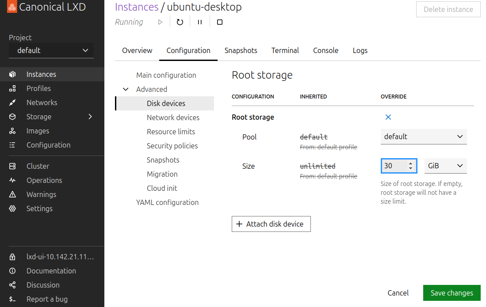Click the Attach disk device button
Image resolution: width=486 pixels, height=307 pixels.
coord(271,224)
